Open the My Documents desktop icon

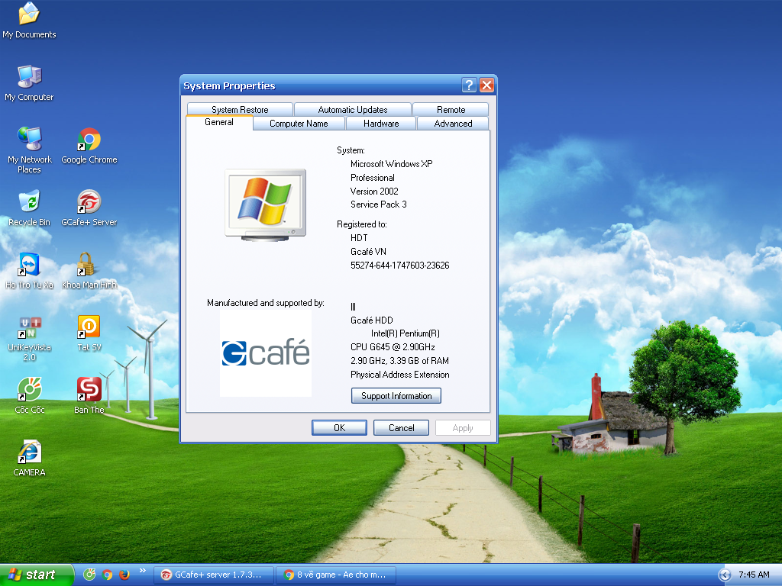(x=29, y=20)
